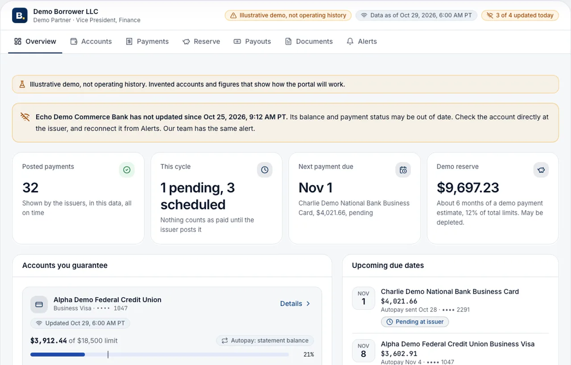Click the Payments tab dollar icon
The height and width of the screenshot is (365, 571).
pos(129,41)
